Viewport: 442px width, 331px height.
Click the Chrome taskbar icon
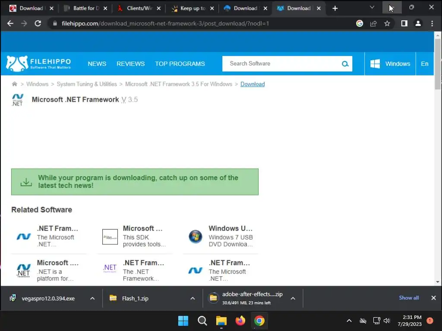tap(259, 321)
